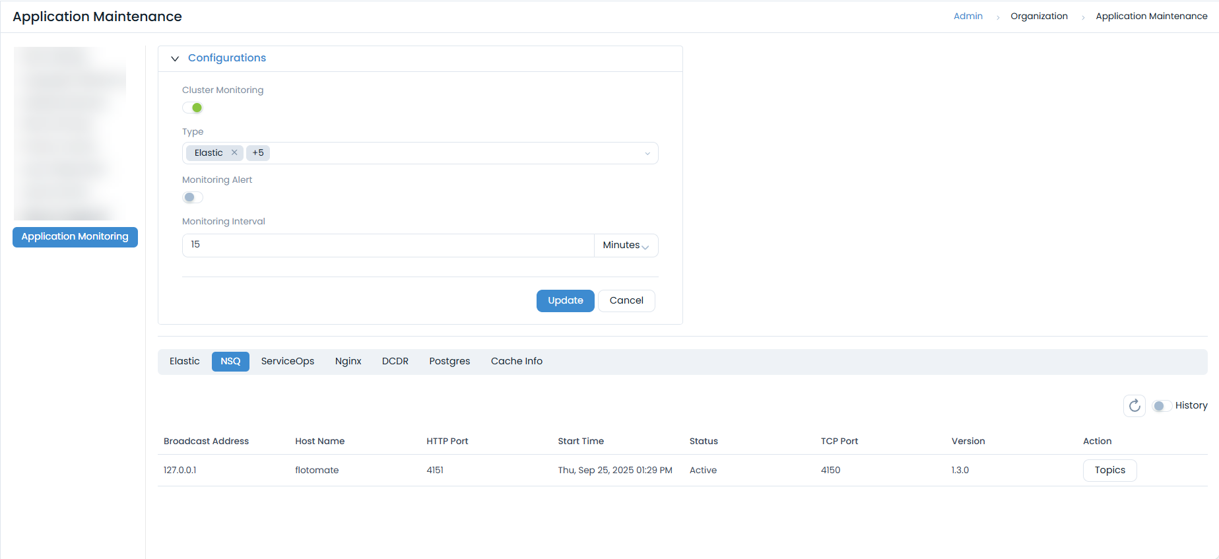Click the Host Name column header
The image size is (1219, 559).
[319, 442]
